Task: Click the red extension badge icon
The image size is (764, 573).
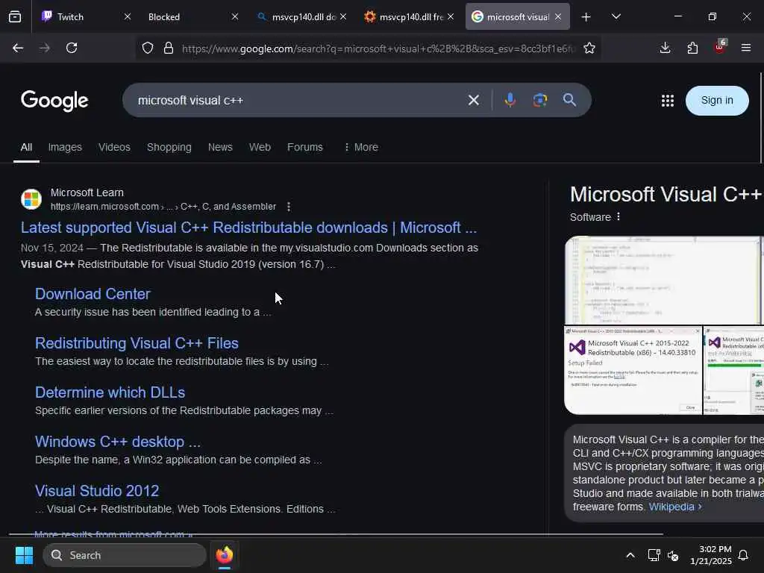Action: 720,47
